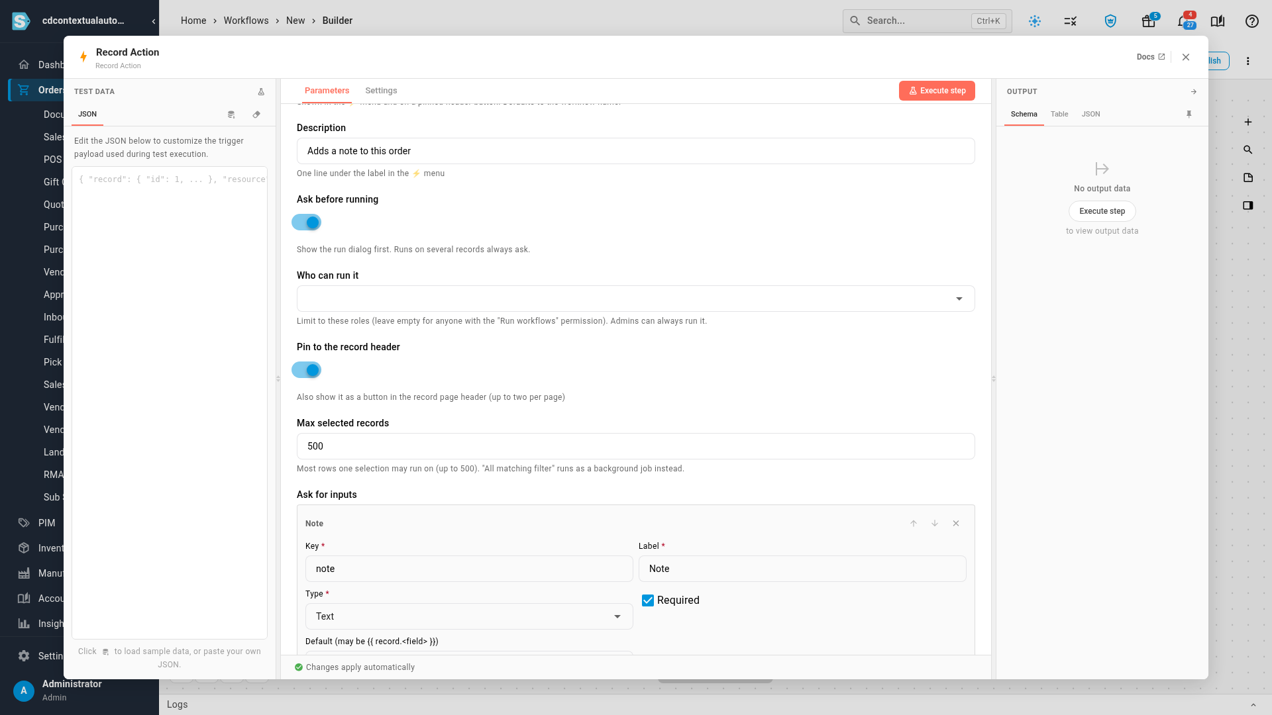Open Dashboard home icon in sidebar
Image resolution: width=1272 pixels, height=715 pixels.
point(24,65)
